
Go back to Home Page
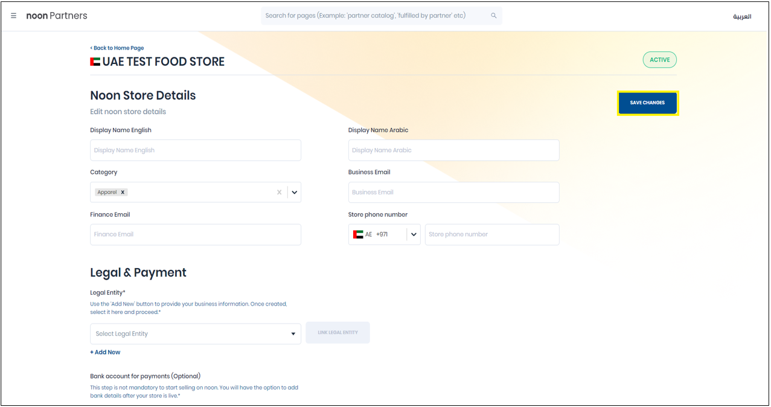(x=117, y=48)
